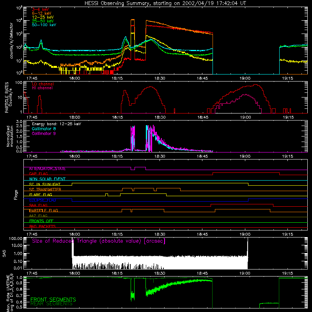Click the FLARE_FLAG label
The width and height of the screenshot is (312, 312).
[x=41, y=195]
